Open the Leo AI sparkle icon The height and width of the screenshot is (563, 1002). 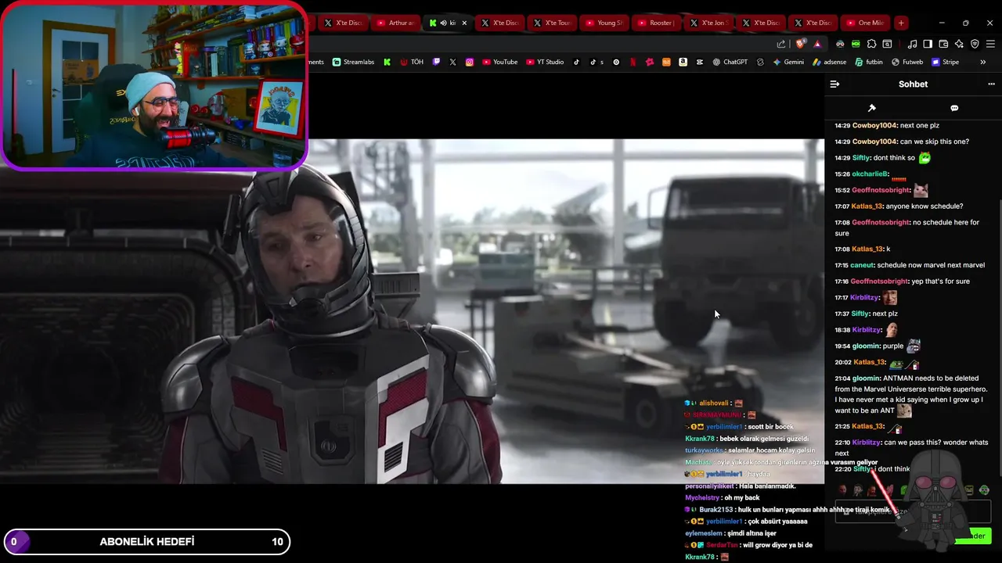click(959, 44)
